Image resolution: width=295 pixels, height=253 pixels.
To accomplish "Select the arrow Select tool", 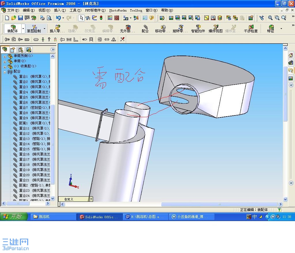I will point(81,18).
